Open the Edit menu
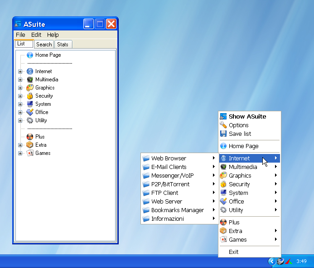Image resolution: width=314 pixels, height=268 pixels. (36, 35)
